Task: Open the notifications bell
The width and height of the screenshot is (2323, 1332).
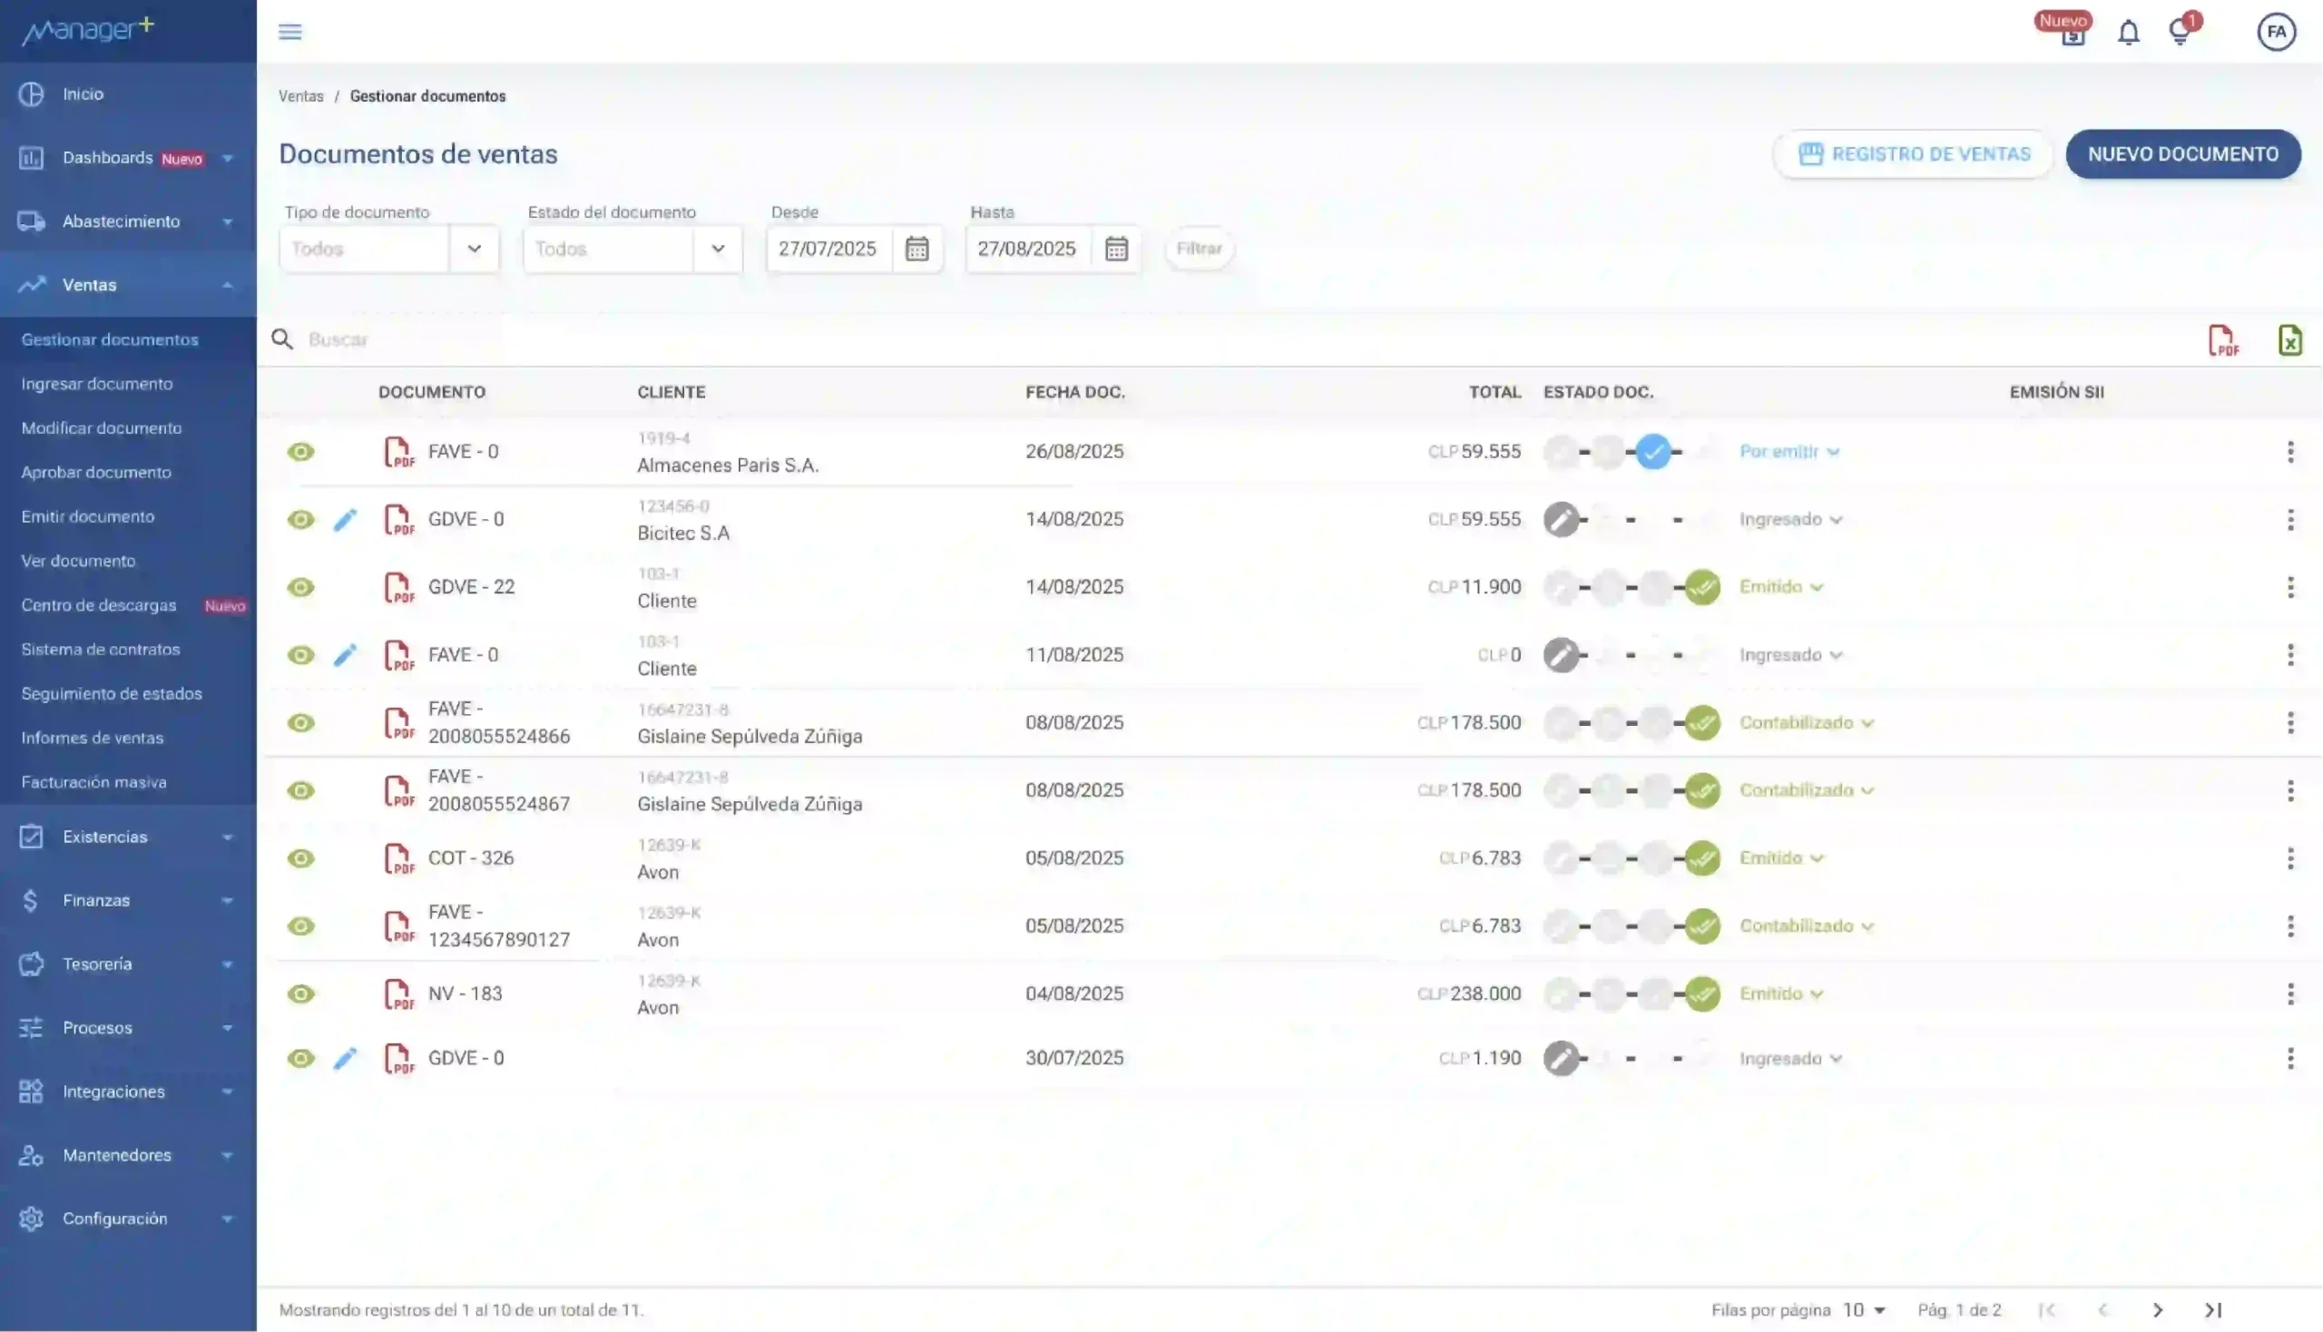Action: point(2128,33)
